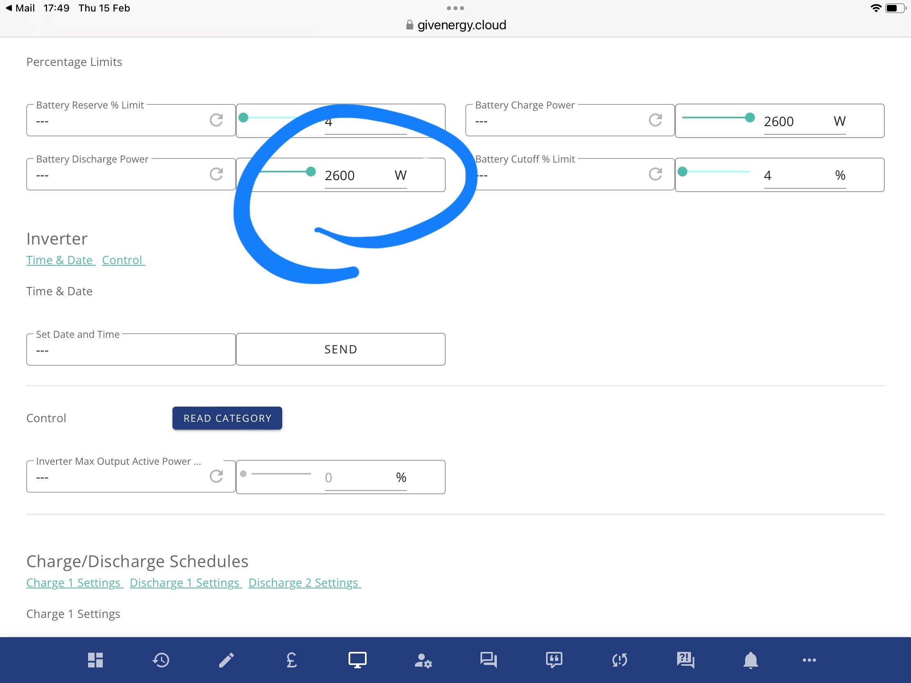The width and height of the screenshot is (911, 683).
Task: Click the Battery Cutoff % Limit slider handle
Action: 682,172
